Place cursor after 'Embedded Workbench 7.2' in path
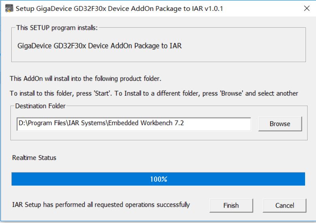The width and height of the screenshot is (316, 223). point(184,123)
